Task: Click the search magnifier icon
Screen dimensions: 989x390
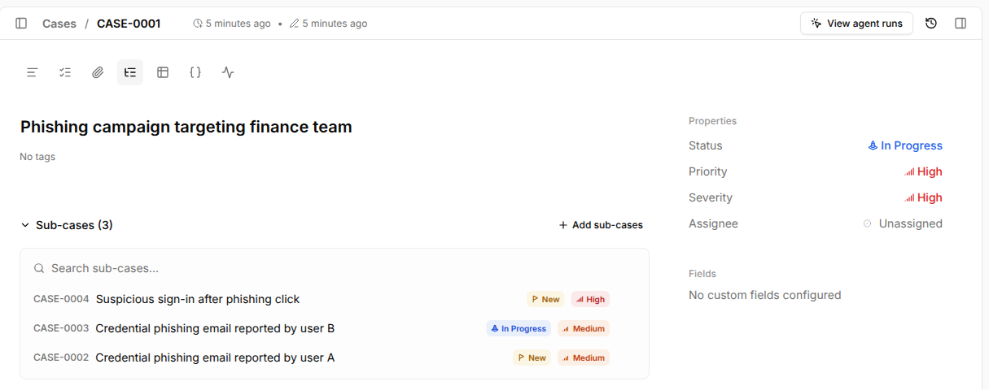Action: [38, 268]
